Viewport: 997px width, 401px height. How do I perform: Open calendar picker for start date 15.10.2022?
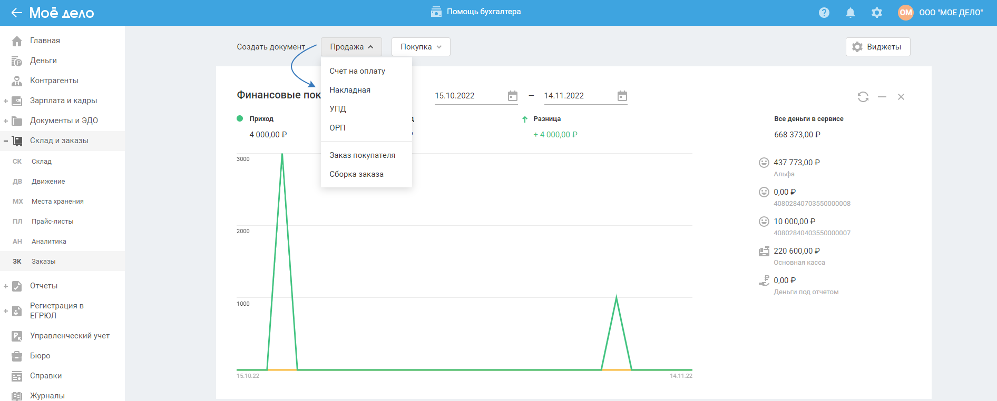point(513,96)
